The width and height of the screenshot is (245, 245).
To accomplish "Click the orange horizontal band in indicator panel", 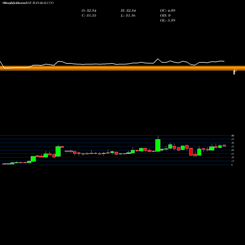I will coord(122,68).
